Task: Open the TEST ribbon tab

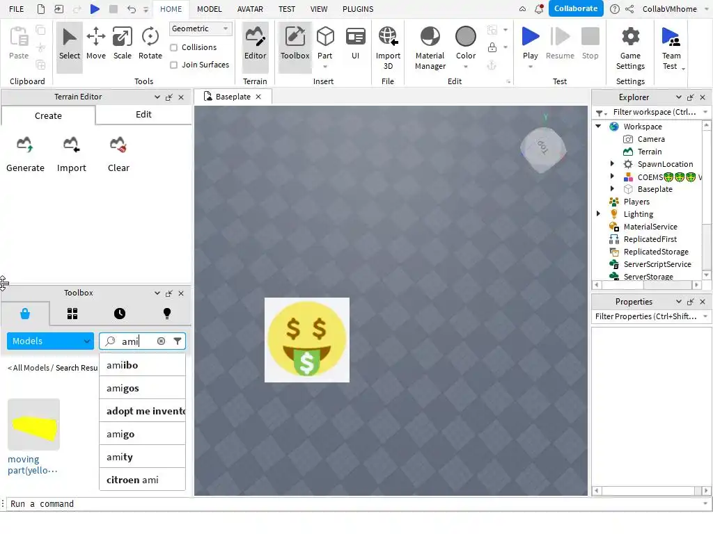Action: pos(287,9)
